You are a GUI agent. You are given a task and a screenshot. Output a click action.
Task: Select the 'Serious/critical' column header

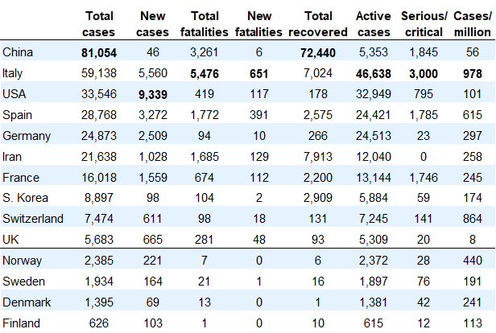426,23
